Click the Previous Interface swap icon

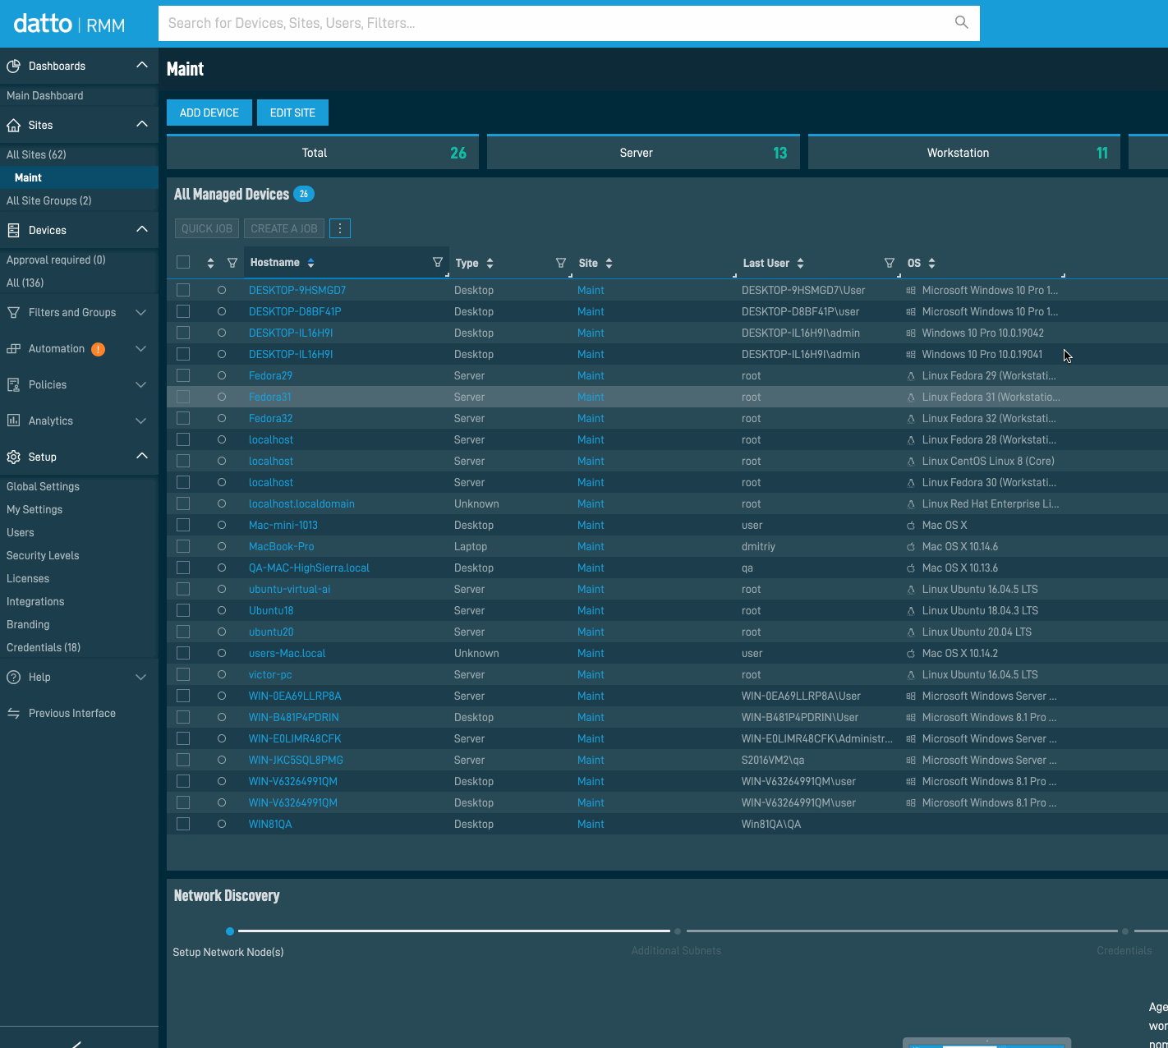coord(13,713)
